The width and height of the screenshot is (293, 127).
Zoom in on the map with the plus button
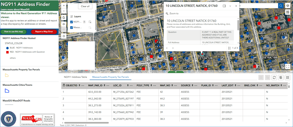coord(64,5)
